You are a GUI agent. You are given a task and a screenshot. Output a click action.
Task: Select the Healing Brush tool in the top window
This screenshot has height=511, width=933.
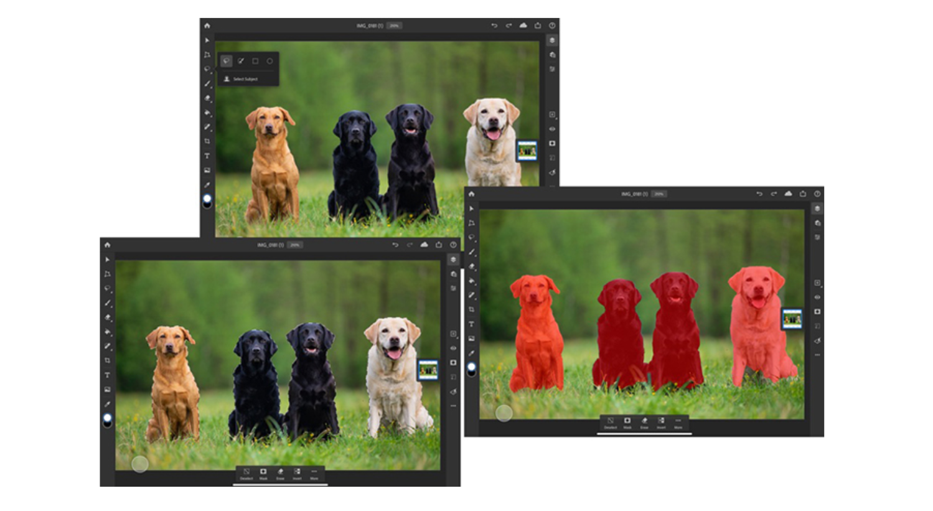[x=207, y=127]
